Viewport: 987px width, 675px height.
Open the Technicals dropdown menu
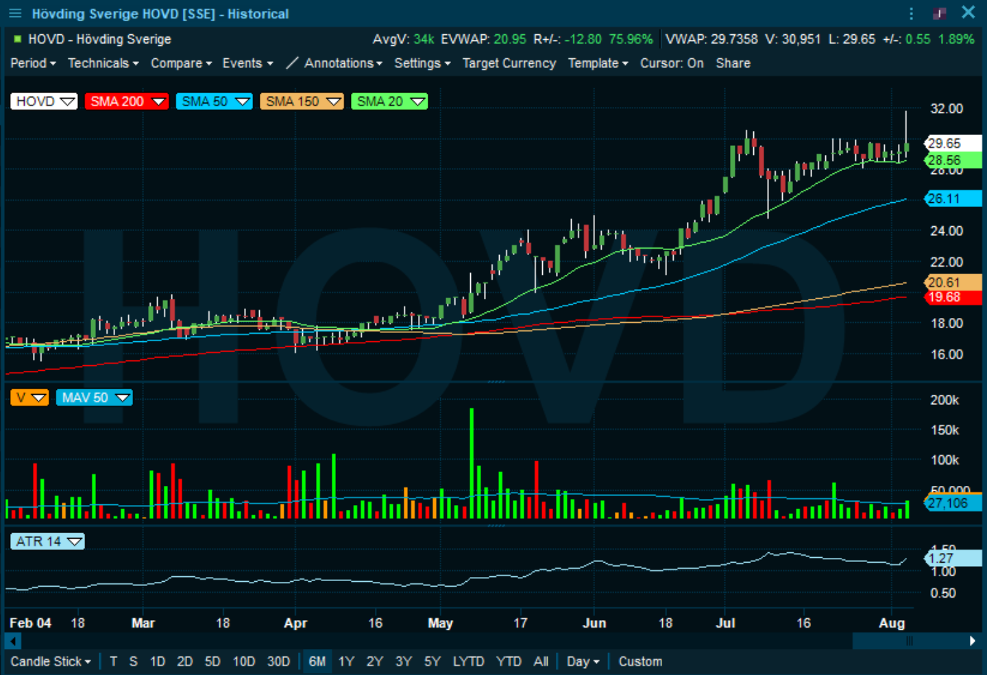tap(103, 63)
